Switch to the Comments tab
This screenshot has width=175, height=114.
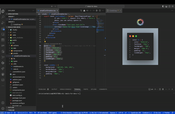tap(103, 89)
